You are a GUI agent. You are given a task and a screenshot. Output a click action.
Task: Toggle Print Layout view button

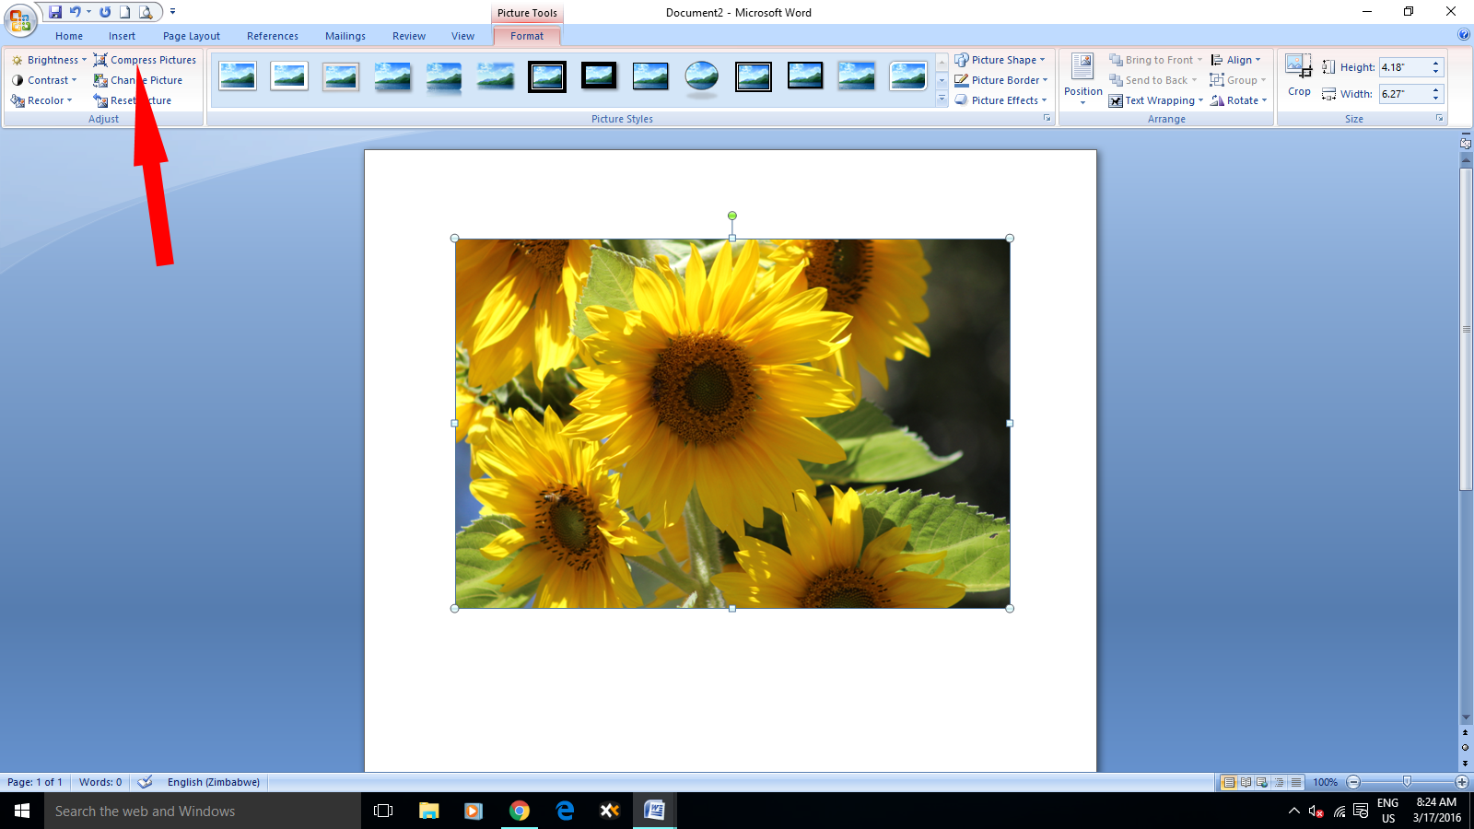click(1229, 782)
